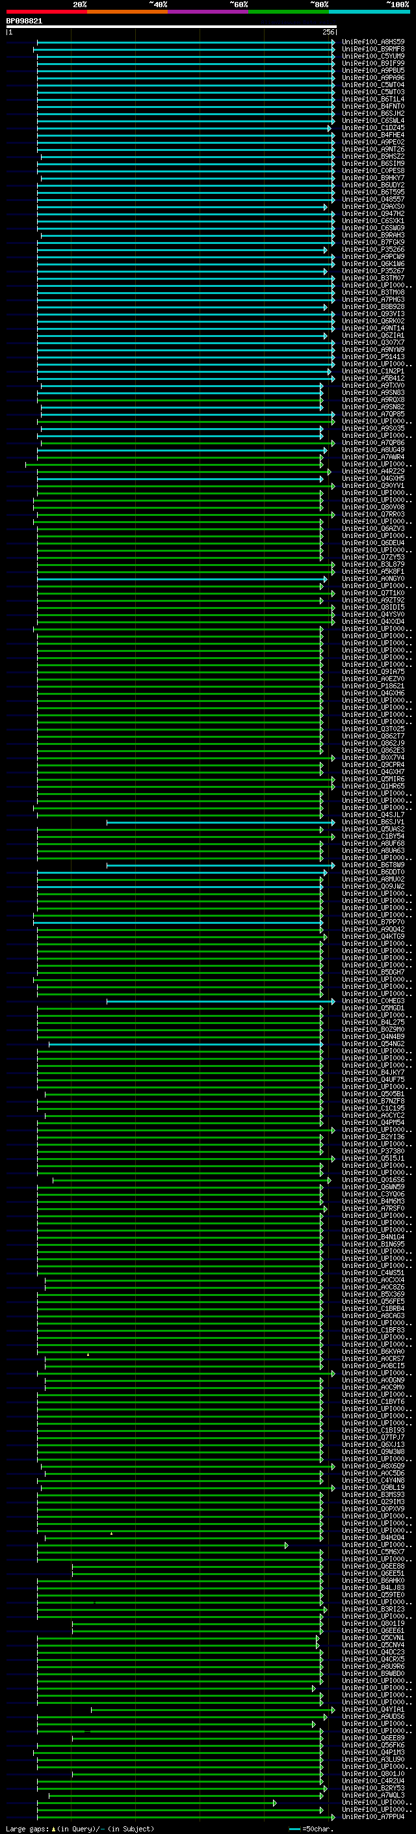The image size is (416, 1834).
Task: Open hit UniRef100_O48557
Action: coord(373,199)
